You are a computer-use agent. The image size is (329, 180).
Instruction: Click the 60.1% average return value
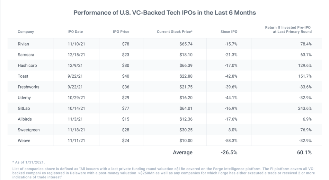coord(304,152)
